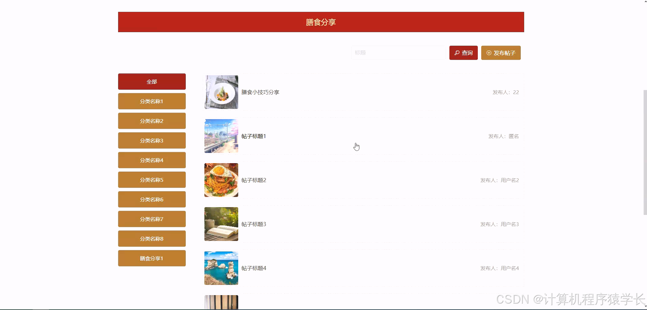
Task: Open the post titled 膳食小技巧分享
Action: (x=260, y=92)
